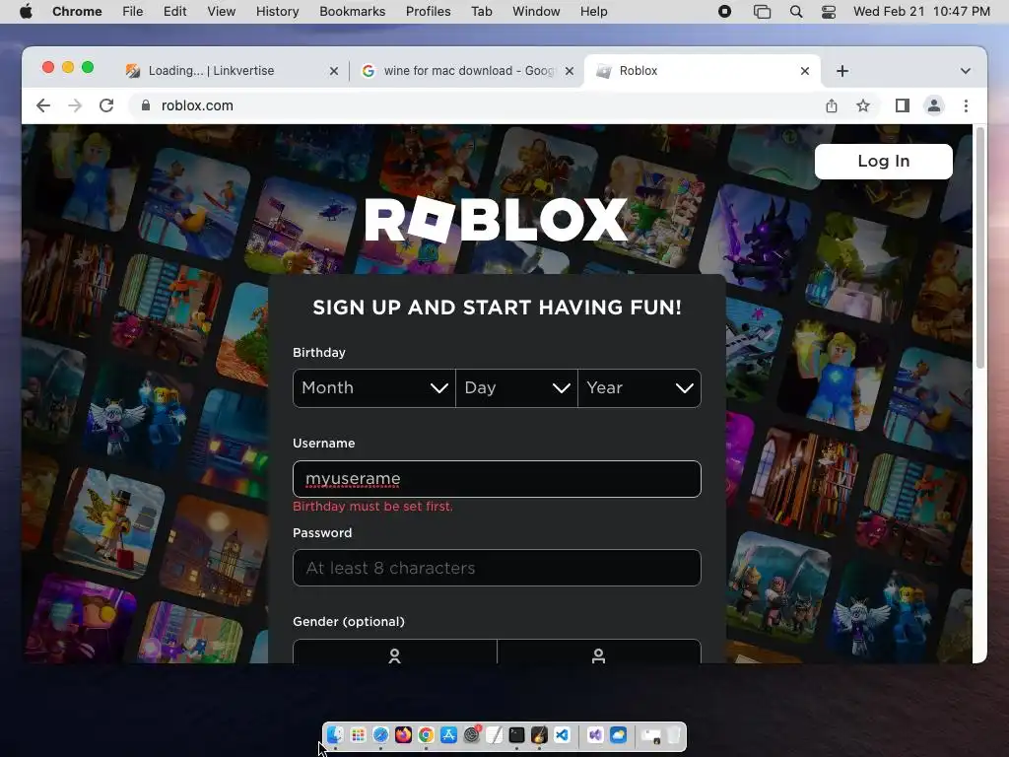Viewport: 1009px width, 757px height.
Task: Open the Weather app from the dock
Action: [x=619, y=735]
